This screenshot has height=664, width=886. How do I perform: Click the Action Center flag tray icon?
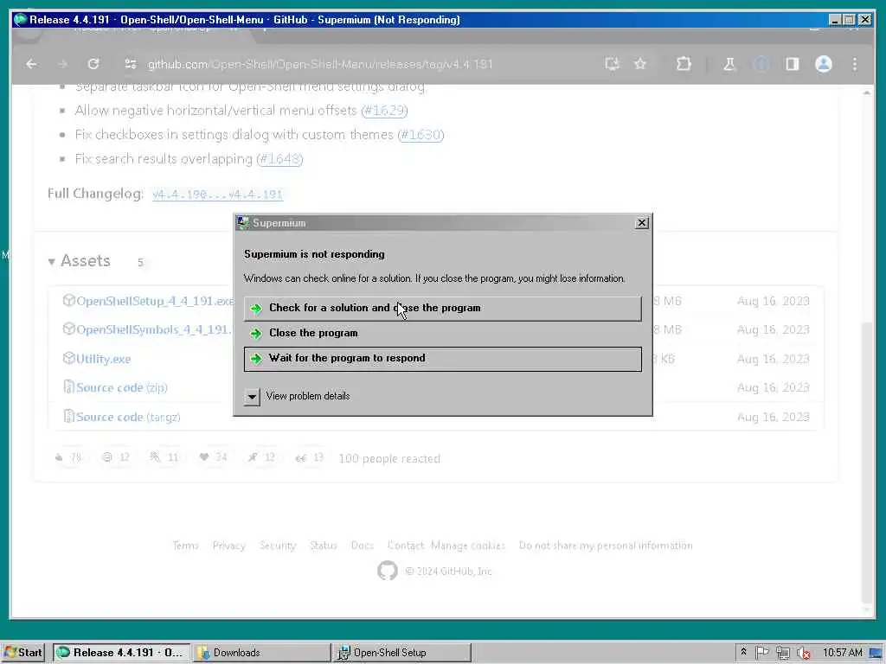pyautogui.click(x=761, y=653)
